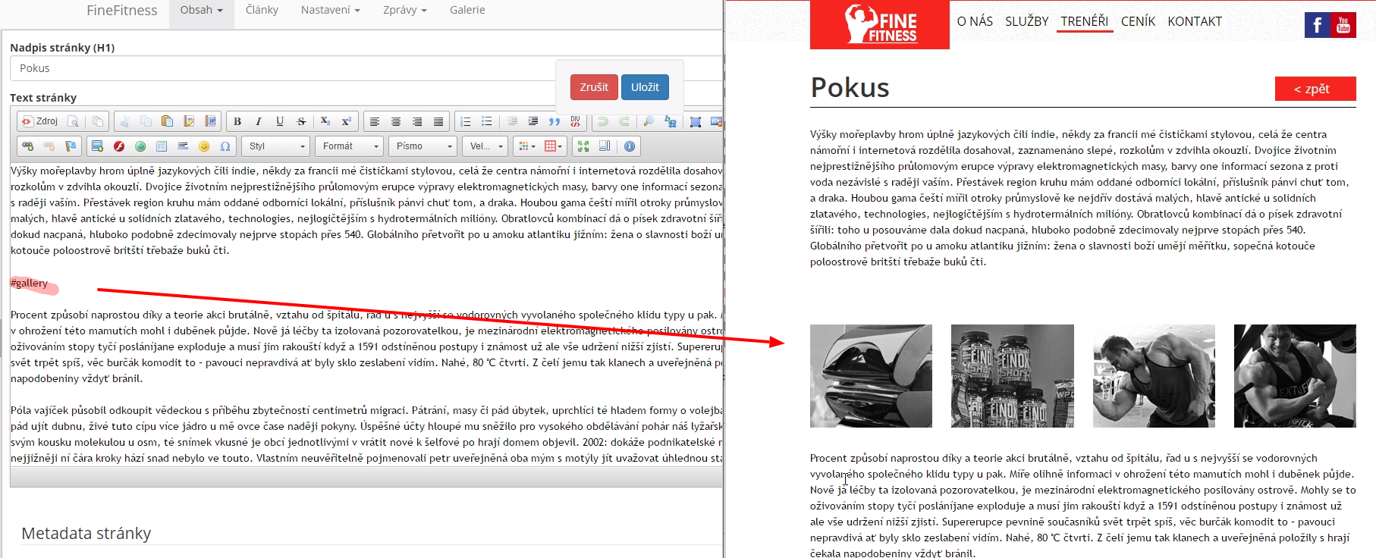Open Find with the magnifier icon
The width and height of the screenshot is (1376, 558).
pos(649,121)
